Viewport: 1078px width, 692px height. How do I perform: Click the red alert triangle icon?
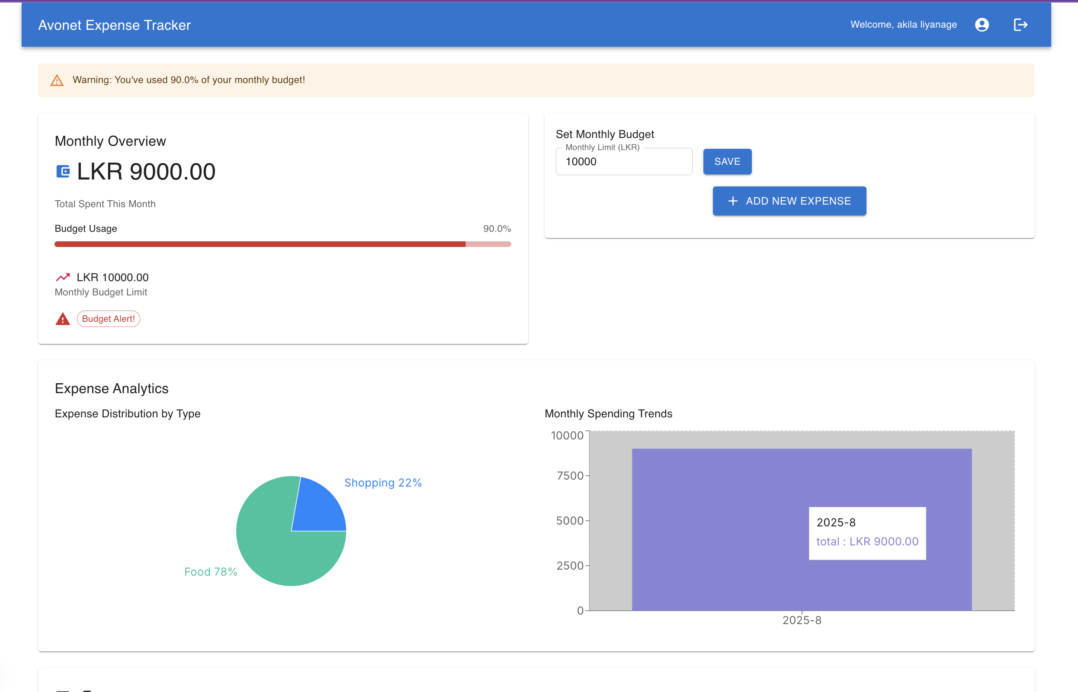click(62, 319)
